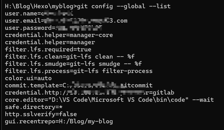The image size is (224, 130).
Task: Click the filter.lfs.clean line
Action: click(70, 57)
